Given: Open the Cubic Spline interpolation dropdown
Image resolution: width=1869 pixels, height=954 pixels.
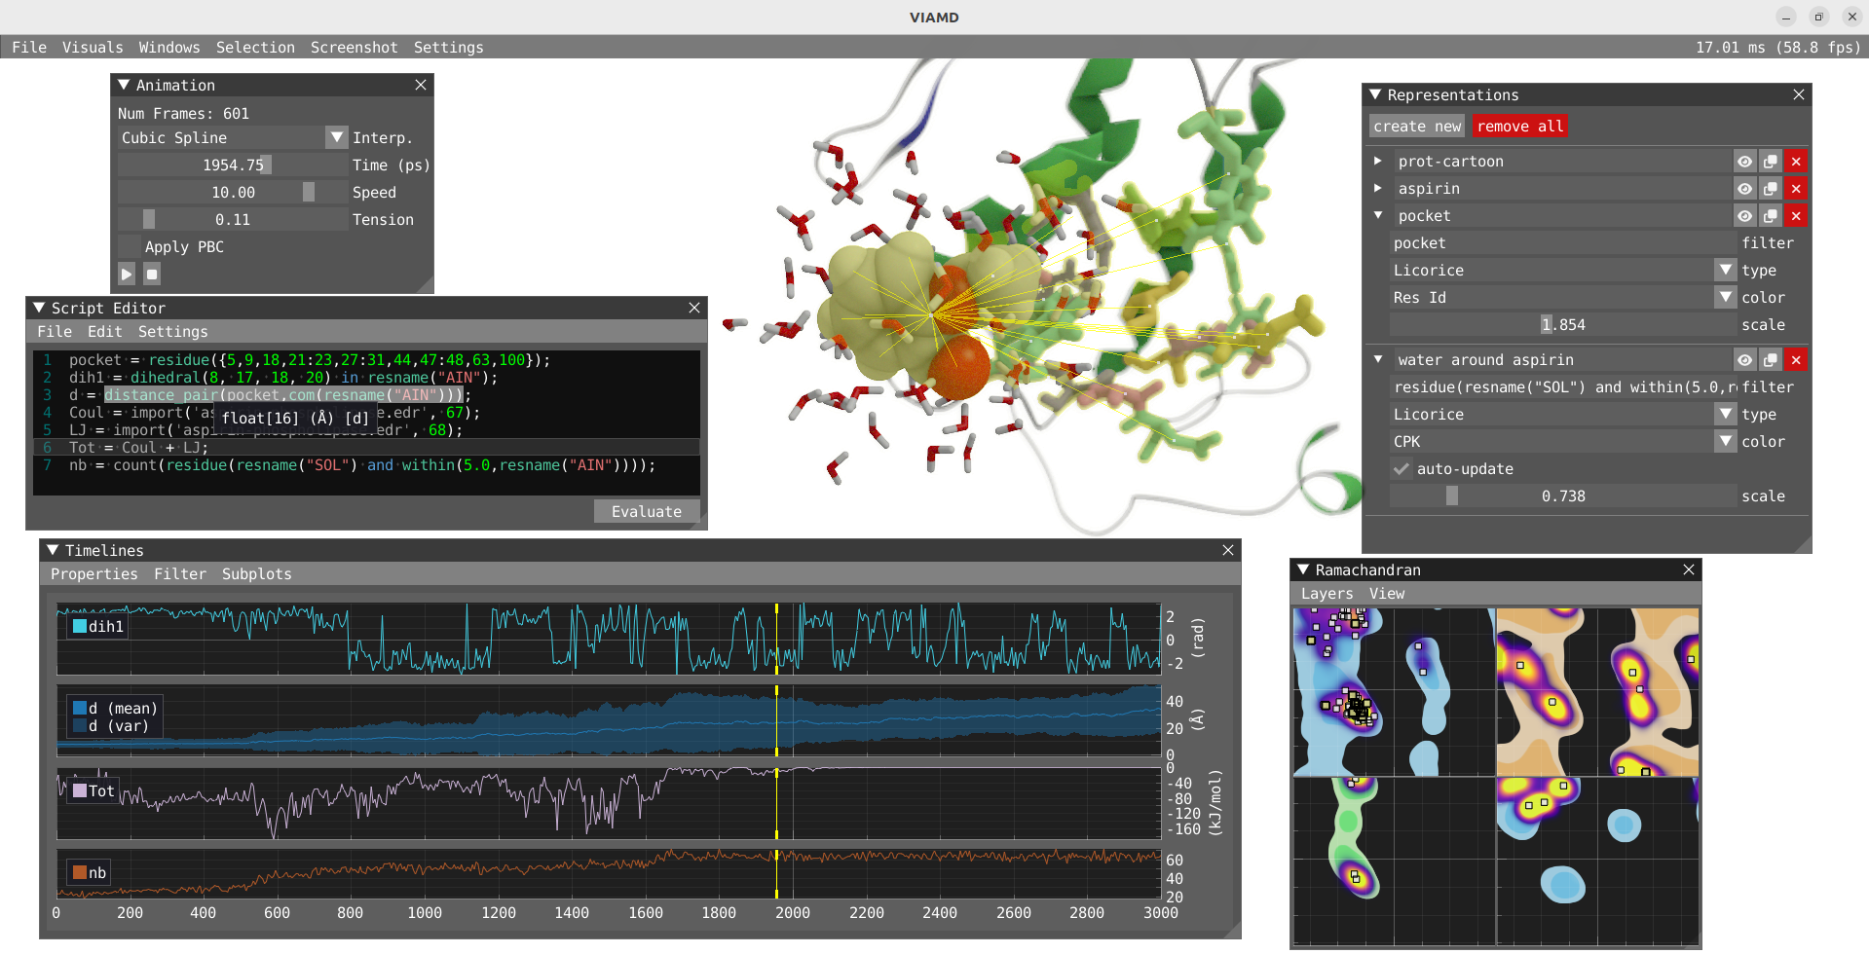Looking at the screenshot, I should (336, 138).
